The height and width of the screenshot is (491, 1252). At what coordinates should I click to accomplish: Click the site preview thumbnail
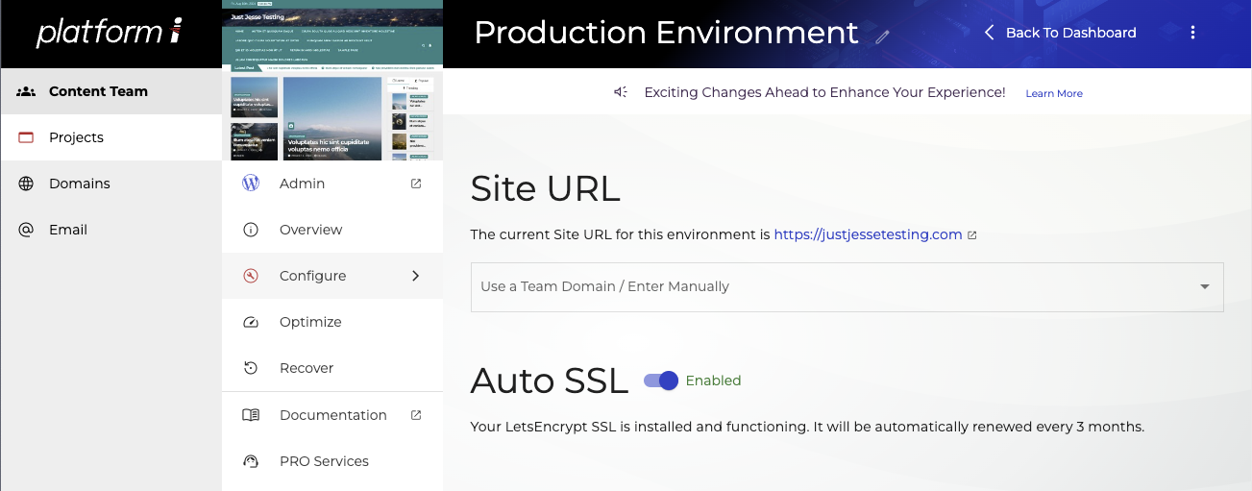pyautogui.click(x=332, y=81)
